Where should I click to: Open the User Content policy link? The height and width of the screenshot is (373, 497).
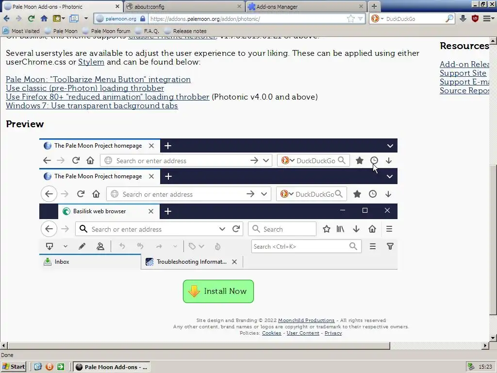[303, 333]
